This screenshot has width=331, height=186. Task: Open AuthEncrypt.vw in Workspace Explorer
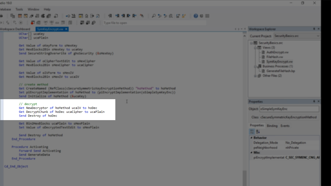pos(277,52)
